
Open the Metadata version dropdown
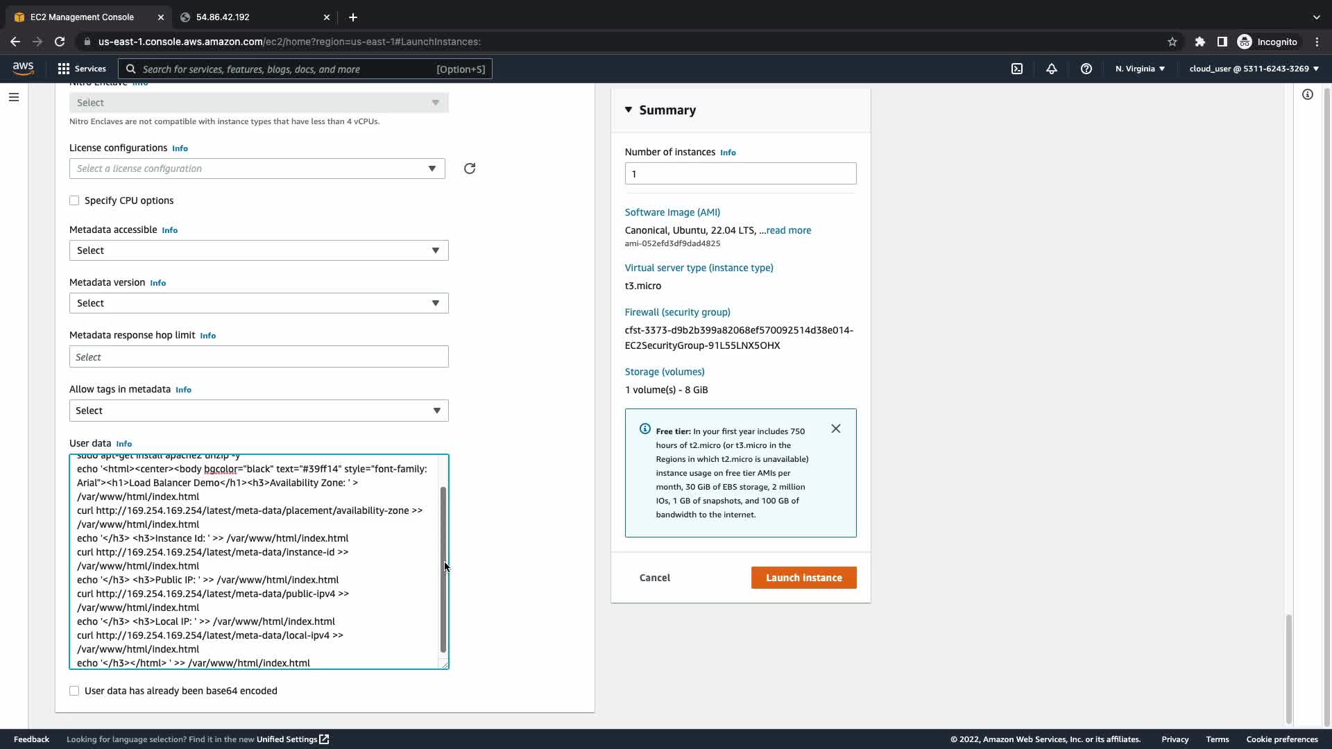(x=259, y=303)
